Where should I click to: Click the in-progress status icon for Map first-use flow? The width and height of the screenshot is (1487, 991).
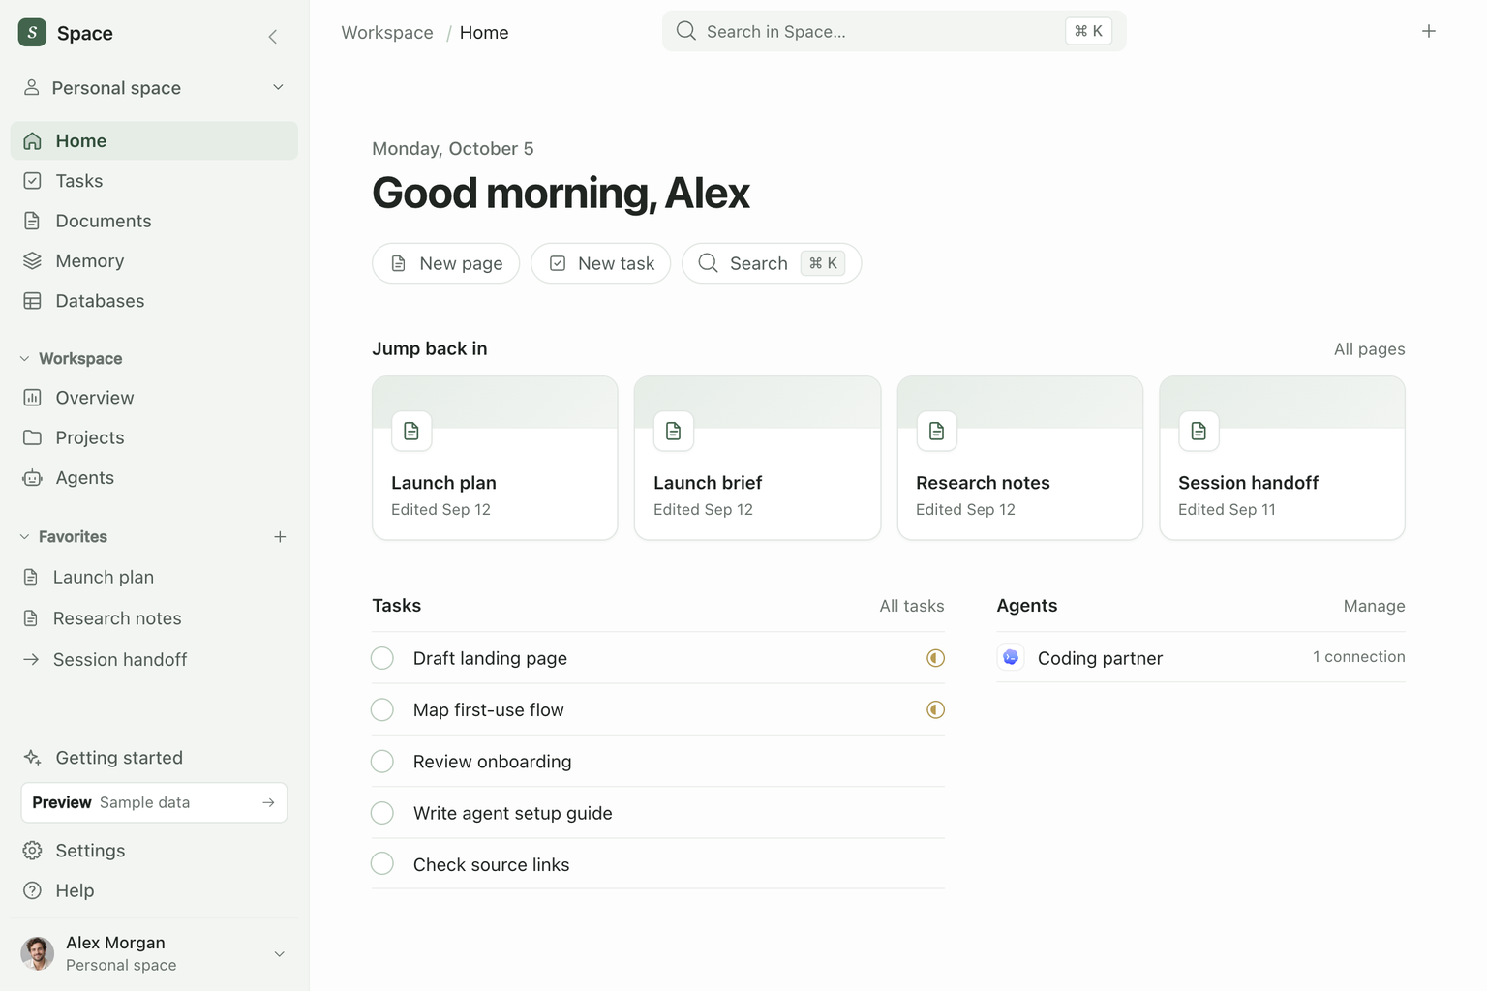[x=935, y=709]
